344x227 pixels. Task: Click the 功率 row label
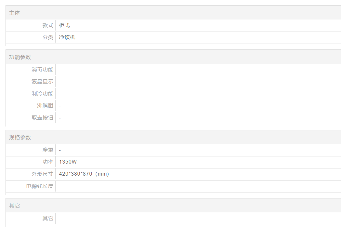coord(48,162)
